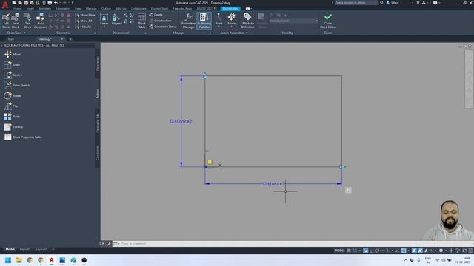Select Block Properties Table in palette
The height and width of the screenshot is (266, 474).
point(23,137)
